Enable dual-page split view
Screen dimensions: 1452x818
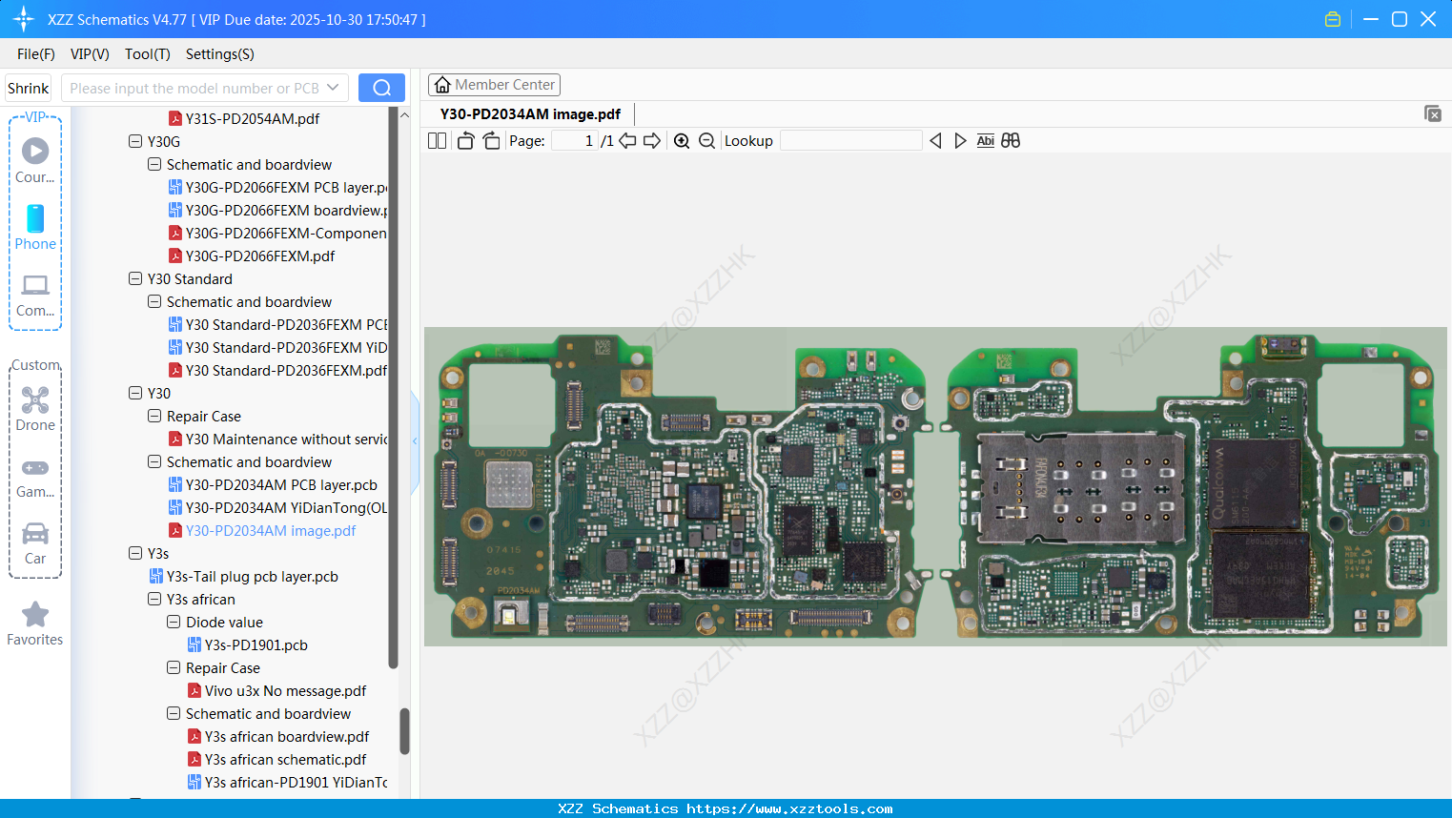click(x=437, y=140)
